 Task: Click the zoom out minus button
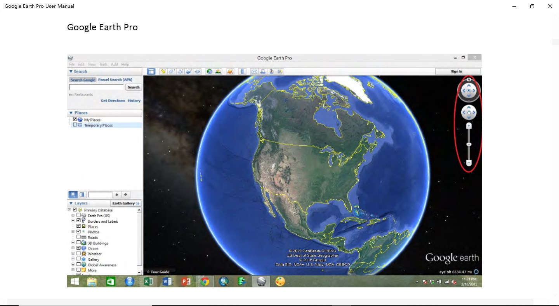[469, 163]
